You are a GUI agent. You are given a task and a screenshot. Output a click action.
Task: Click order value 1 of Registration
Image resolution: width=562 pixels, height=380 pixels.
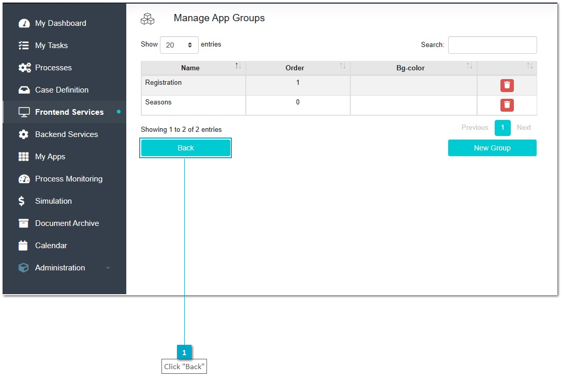[298, 83]
